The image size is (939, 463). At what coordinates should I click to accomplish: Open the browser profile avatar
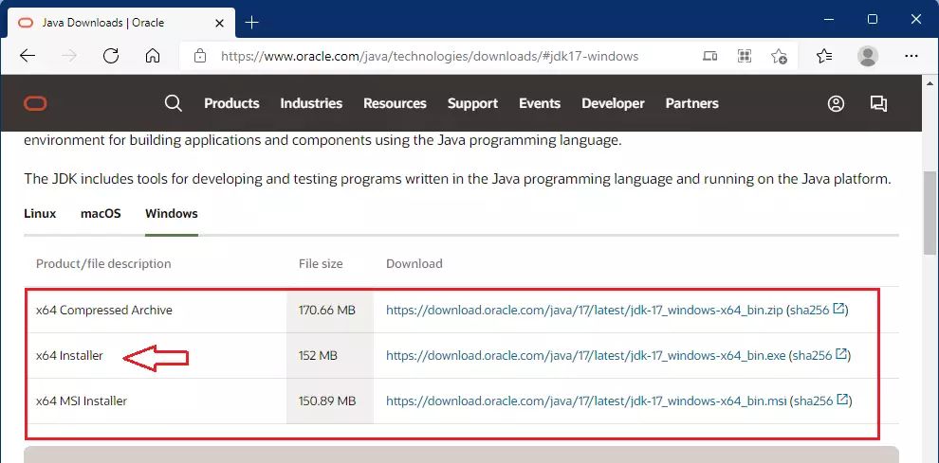tap(867, 56)
